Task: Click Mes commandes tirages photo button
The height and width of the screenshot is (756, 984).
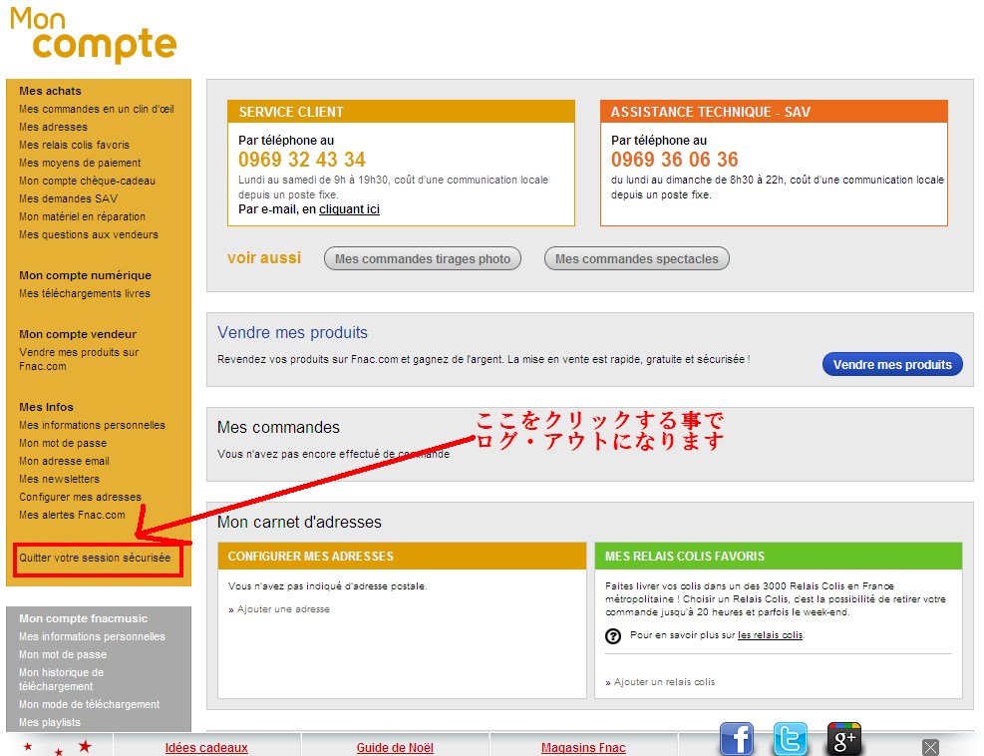Action: coord(423,258)
